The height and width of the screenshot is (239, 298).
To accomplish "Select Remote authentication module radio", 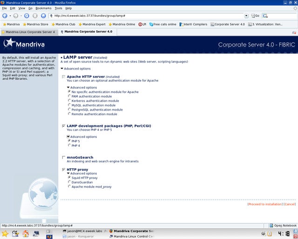I will pyautogui.click(x=69, y=113).
